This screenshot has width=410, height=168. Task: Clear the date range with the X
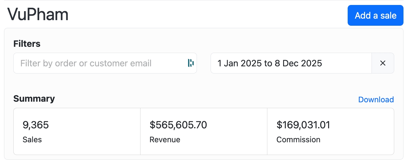pos(383,63)
